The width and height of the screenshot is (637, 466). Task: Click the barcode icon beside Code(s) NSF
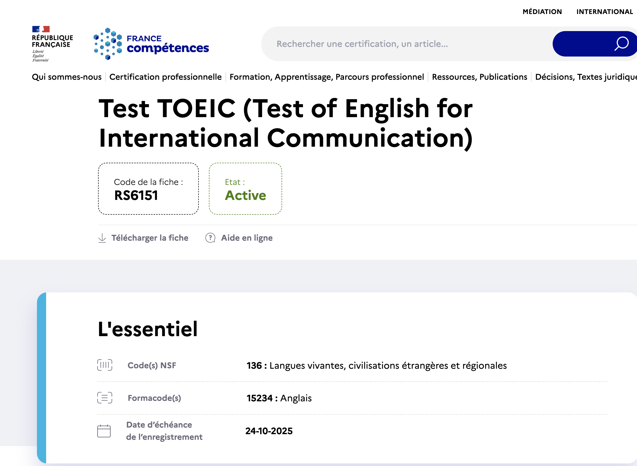105,365
